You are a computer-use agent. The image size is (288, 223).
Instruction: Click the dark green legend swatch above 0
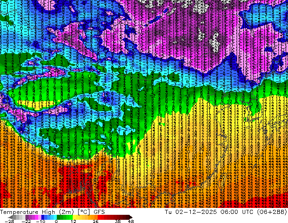pyautogui.click(x=58, y=217)
